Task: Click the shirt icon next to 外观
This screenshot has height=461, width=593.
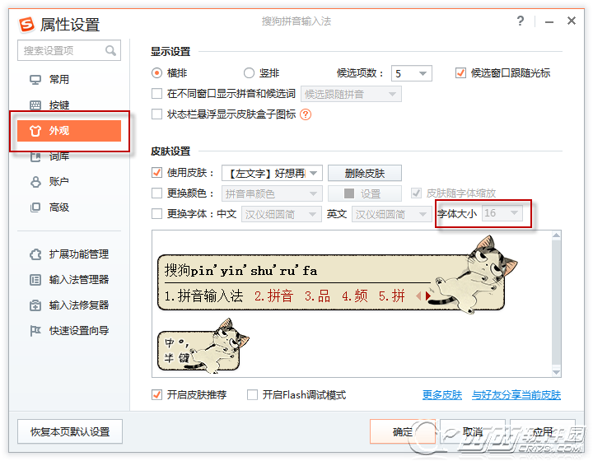Action: [x=35, y=131]
